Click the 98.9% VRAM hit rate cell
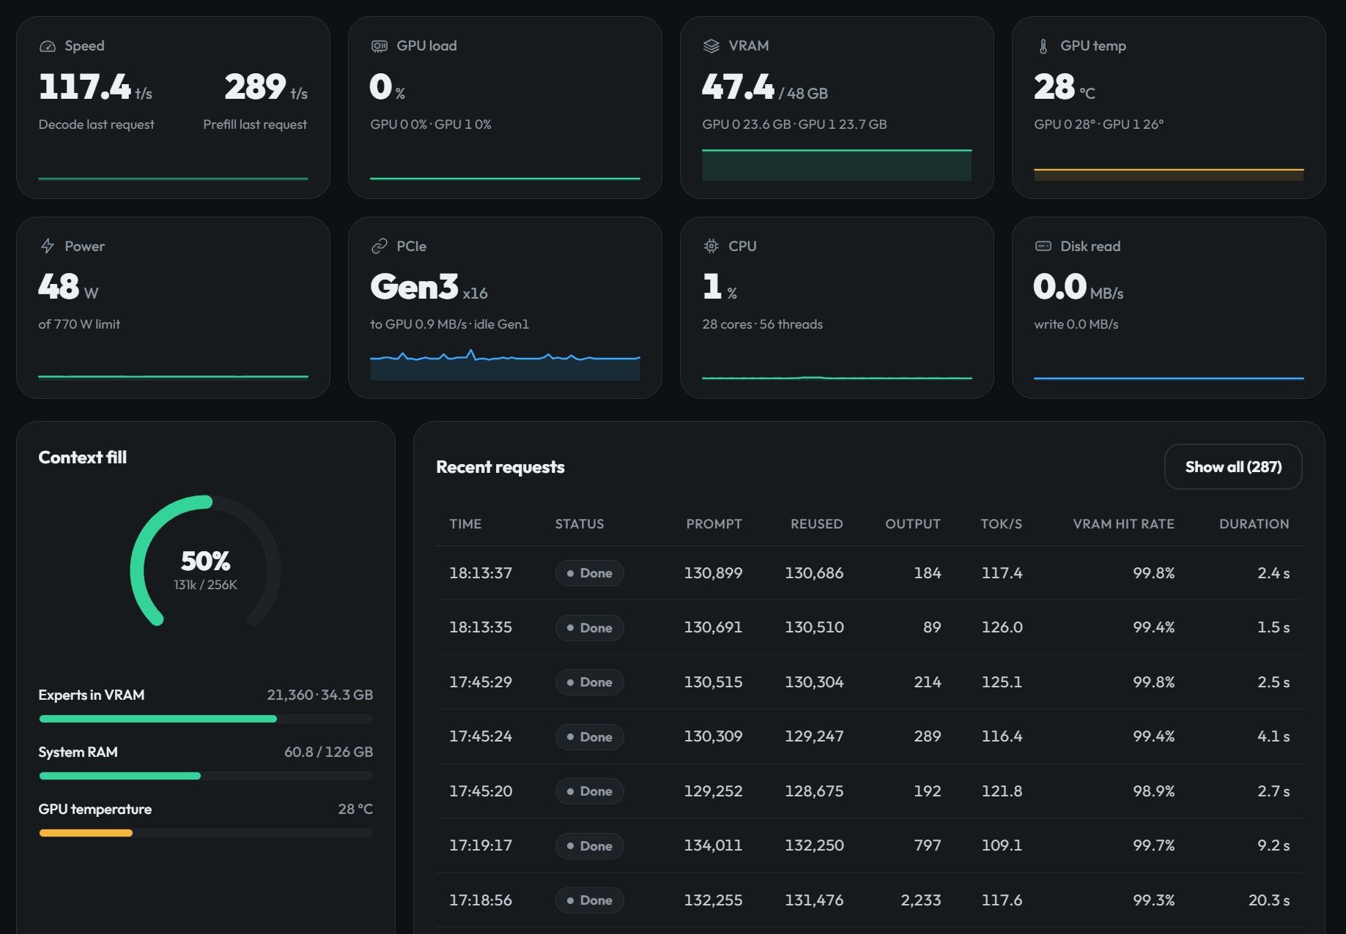Viewport: 1346px width, 934px height. click(x=1153, y=791)
